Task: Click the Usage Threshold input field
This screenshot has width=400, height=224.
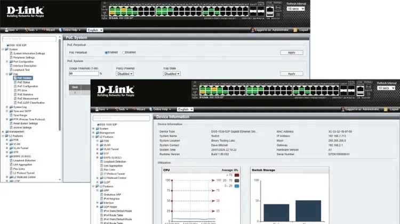Action: click(x=83, y=73)
